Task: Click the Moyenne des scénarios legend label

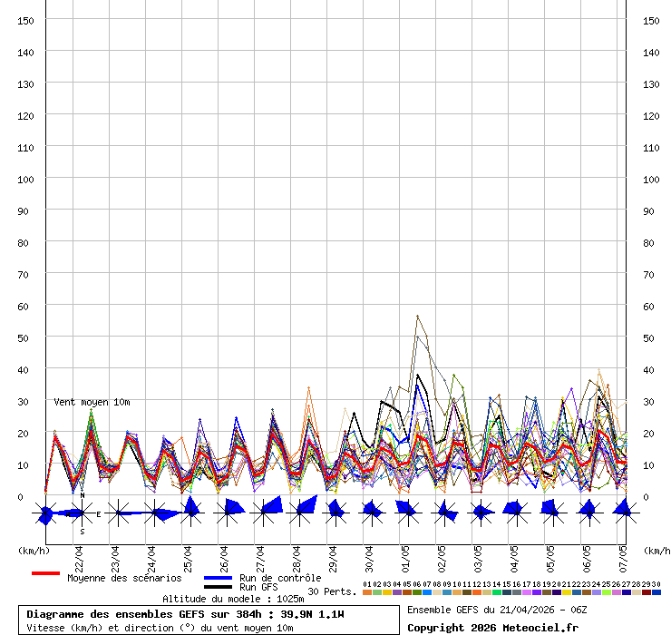Action: [x=124, y=578]
